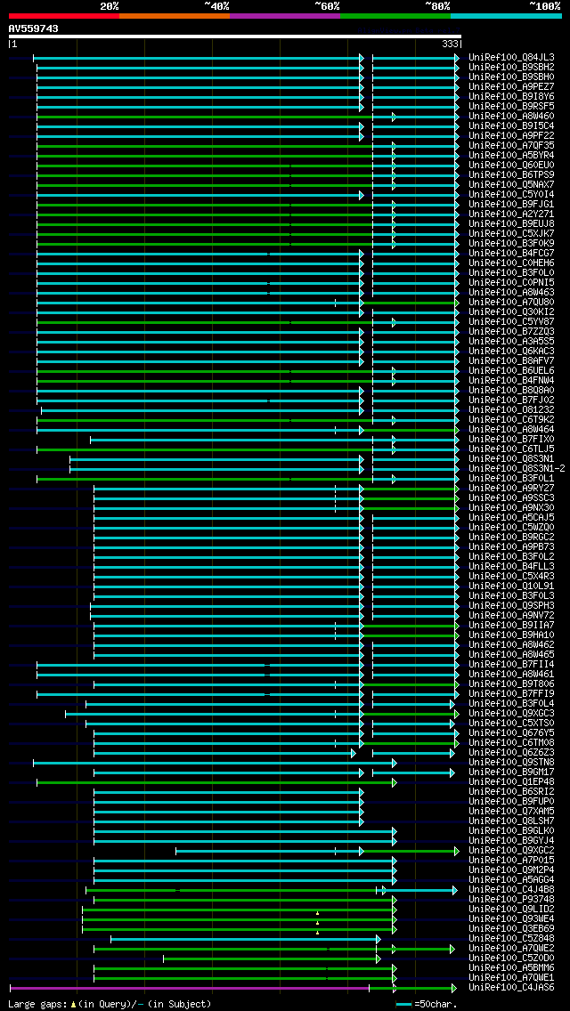Click the UniRef100_A9PEZ7 entry
The image size is (570, 1011).
coord(511,86)
